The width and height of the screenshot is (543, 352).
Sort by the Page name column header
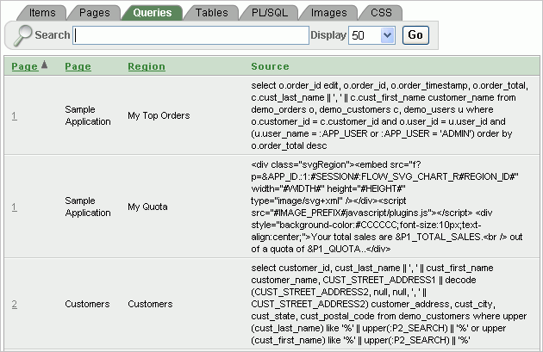coord(78,66)
